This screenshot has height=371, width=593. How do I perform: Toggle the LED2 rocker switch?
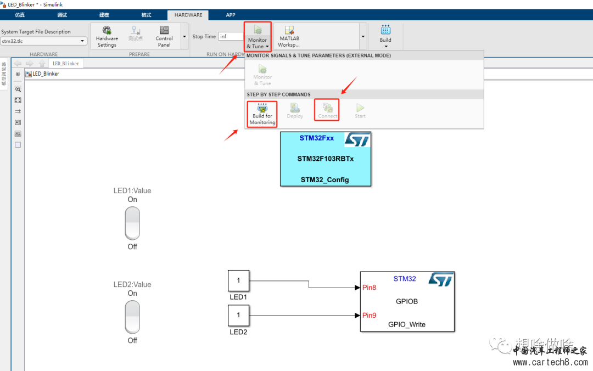tap(132, 317)
